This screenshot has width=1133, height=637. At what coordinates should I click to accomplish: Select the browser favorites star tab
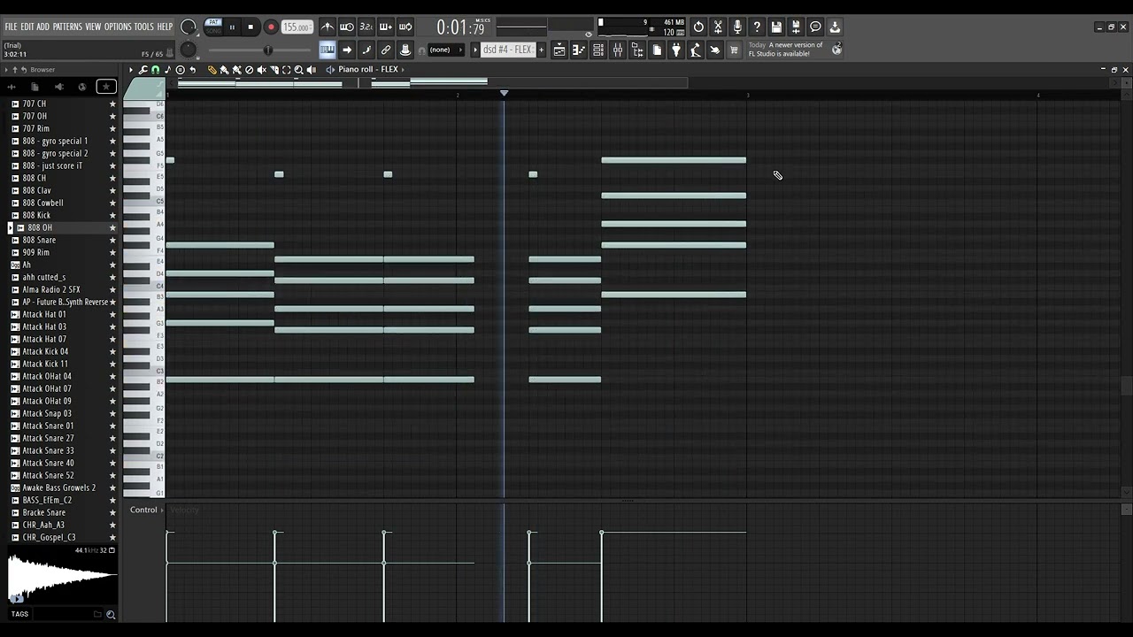[x=106, y=87]
